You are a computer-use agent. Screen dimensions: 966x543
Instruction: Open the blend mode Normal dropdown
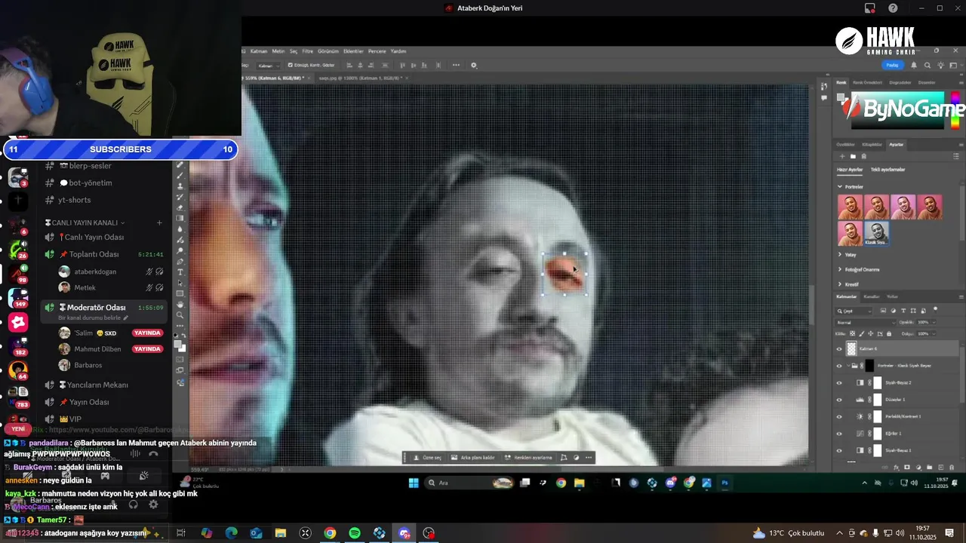pyautogui.click(x=866, y=322)
